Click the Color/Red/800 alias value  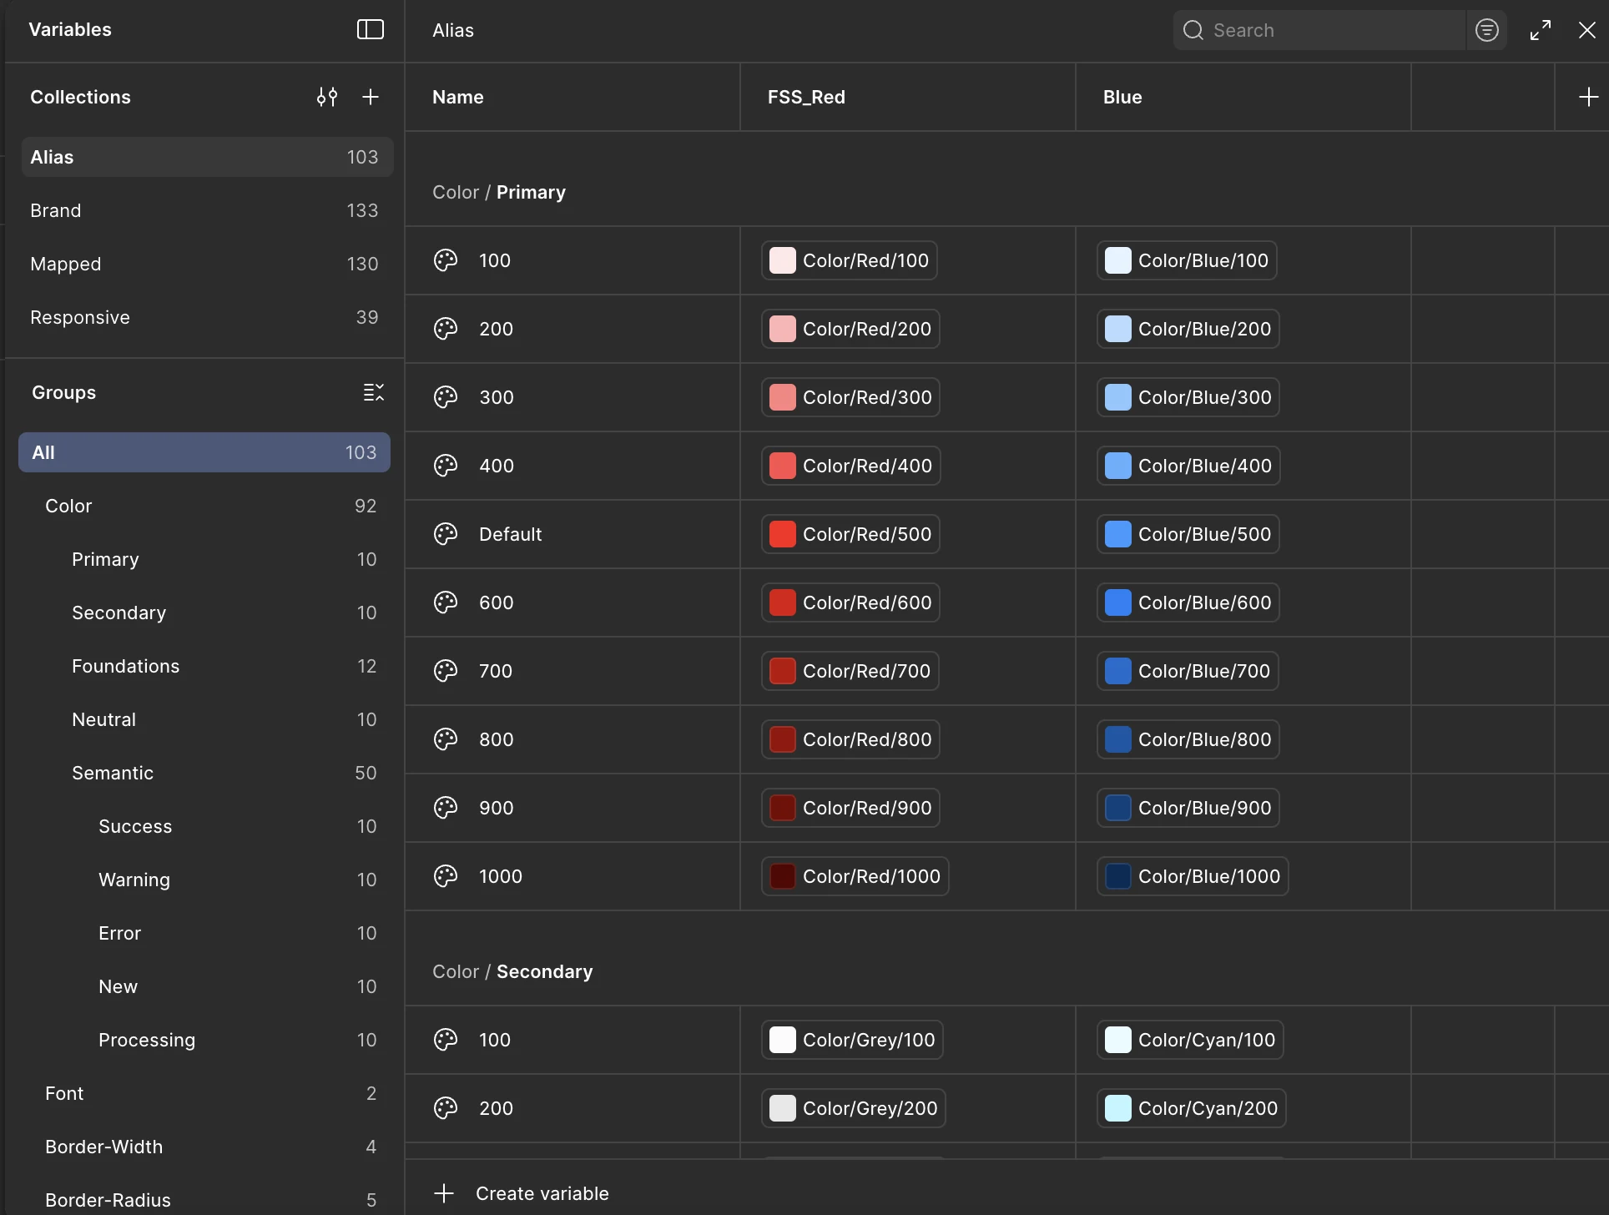[851, 739]
